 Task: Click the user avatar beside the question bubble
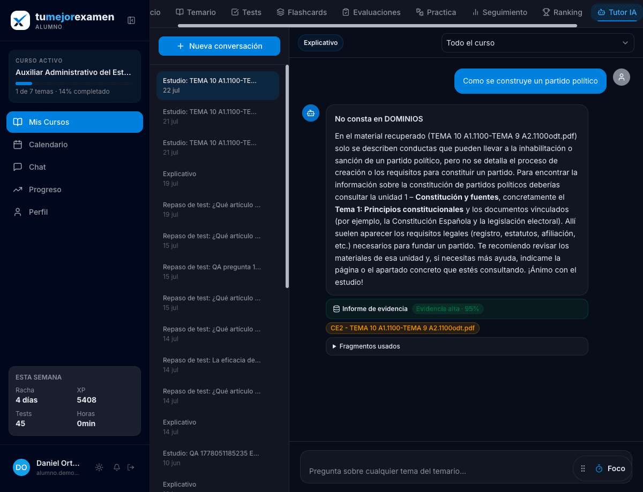pos(622,77)
